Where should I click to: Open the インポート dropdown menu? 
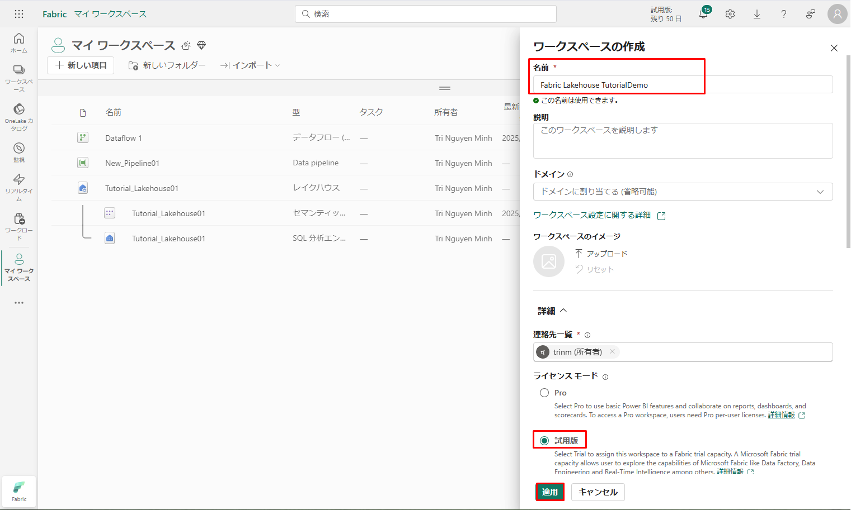click(250, 65)
